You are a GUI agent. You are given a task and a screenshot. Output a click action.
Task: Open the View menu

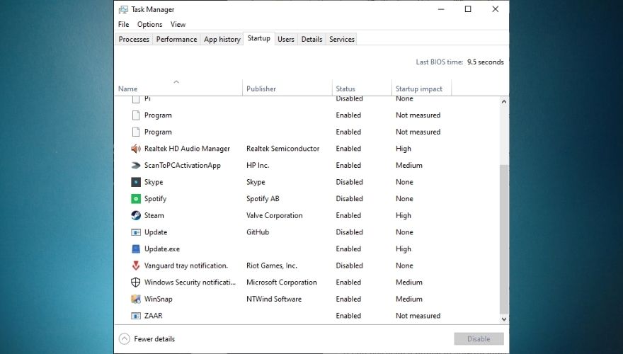pos(178,24)
